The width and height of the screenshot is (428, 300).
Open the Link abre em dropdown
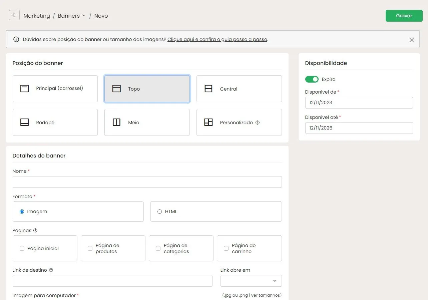(x=251, y=281)
